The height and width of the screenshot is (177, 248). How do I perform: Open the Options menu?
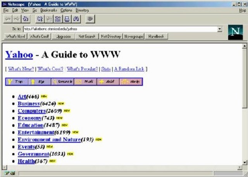[x=66, y=10]
